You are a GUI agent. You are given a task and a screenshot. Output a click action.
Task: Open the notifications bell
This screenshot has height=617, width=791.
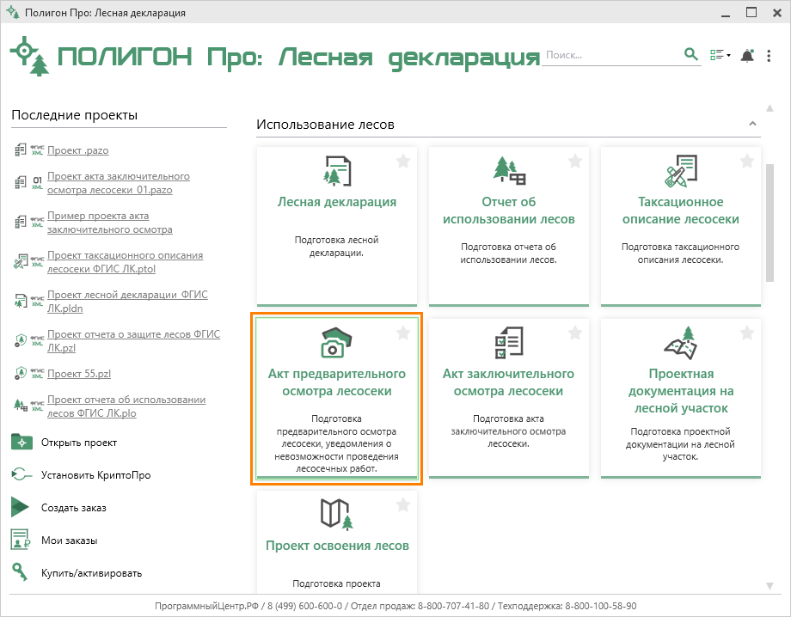747,56
